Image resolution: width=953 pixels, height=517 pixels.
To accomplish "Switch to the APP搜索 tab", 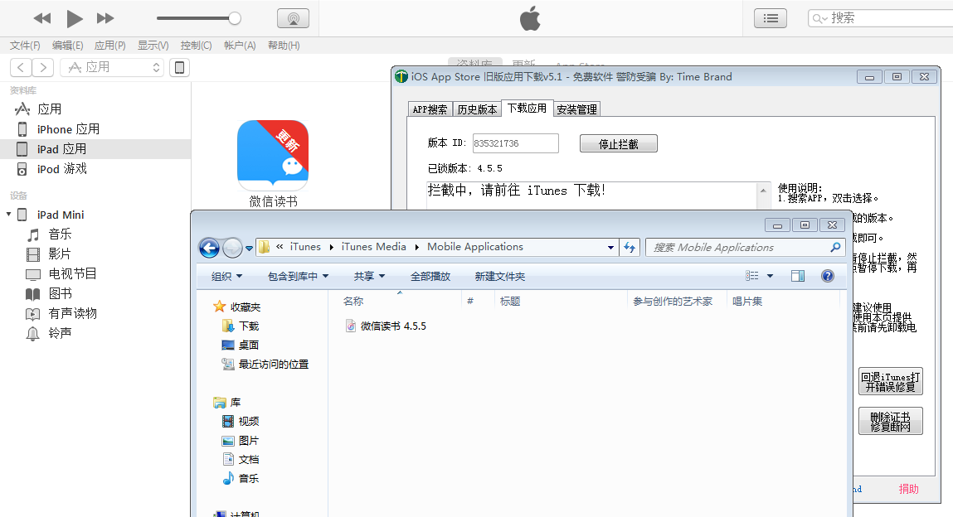I will [x=430, y=109].
